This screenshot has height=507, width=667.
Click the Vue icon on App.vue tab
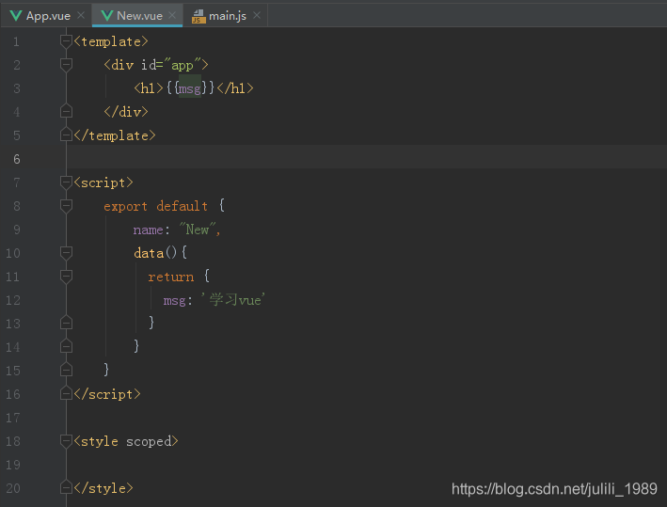click(16, 16)
